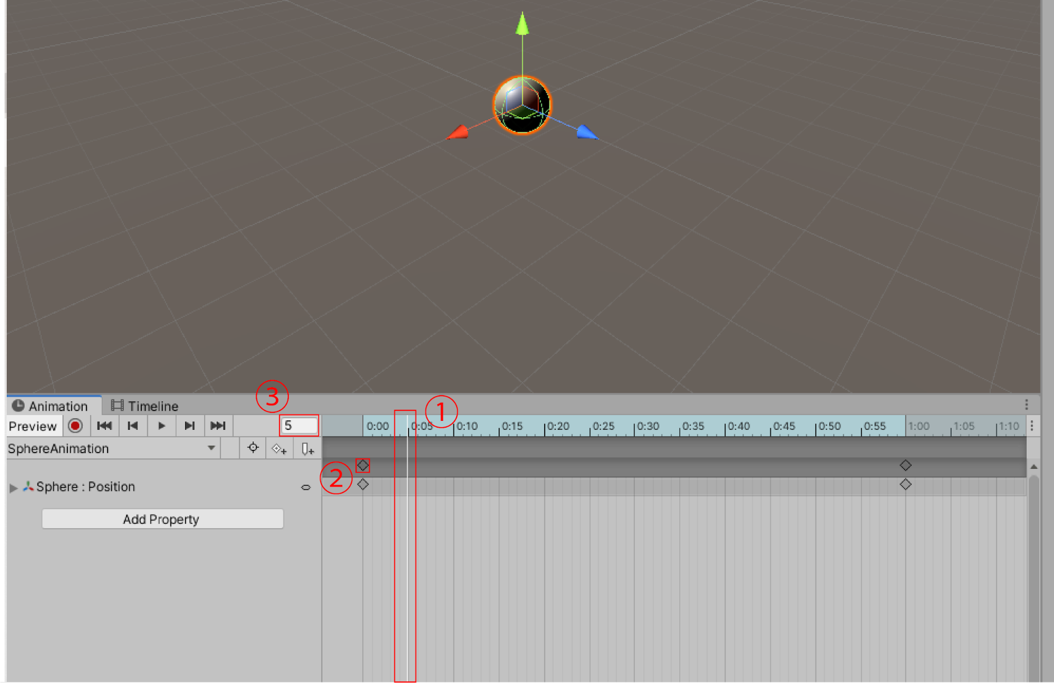The height and width of the screenshot is (683, 1054).
Task: Click the current frame number field
Action: [299, 426]
